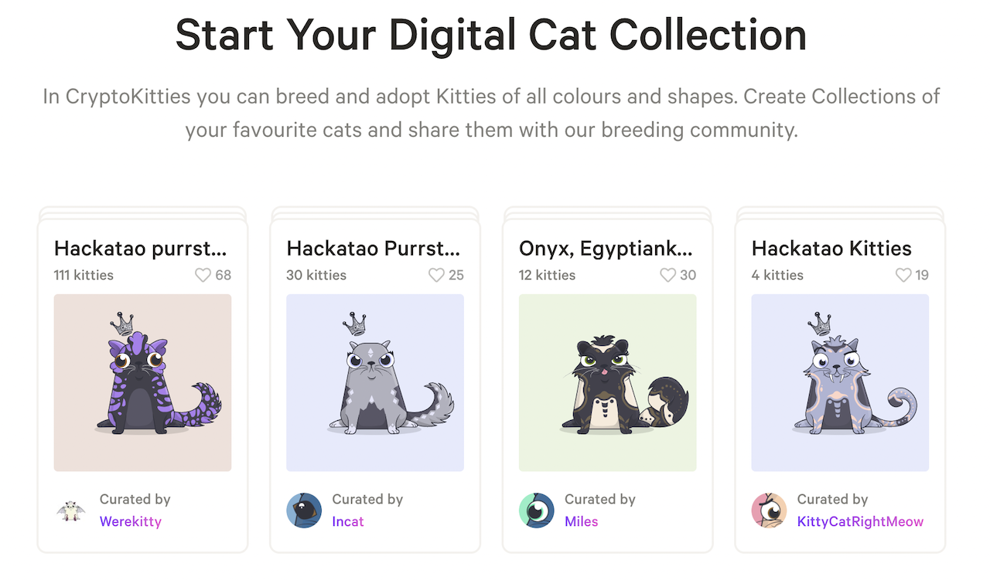This screenshot has width=990, height=580.
Task: Open the 'Hackatao purrst...' collection title
Action: pos(141,248)
